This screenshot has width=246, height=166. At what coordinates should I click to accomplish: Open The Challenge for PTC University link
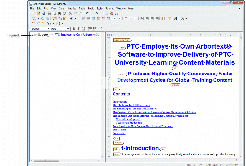tap(131, 105)
